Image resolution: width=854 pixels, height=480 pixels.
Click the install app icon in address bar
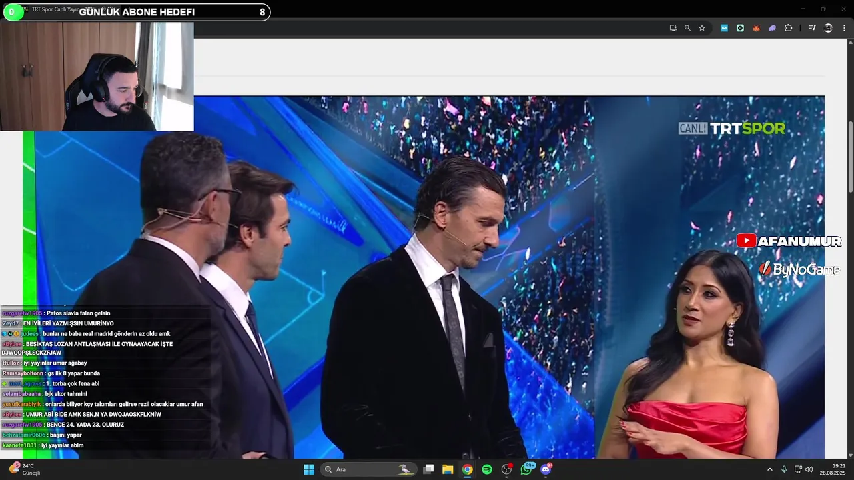pos(673,28)
